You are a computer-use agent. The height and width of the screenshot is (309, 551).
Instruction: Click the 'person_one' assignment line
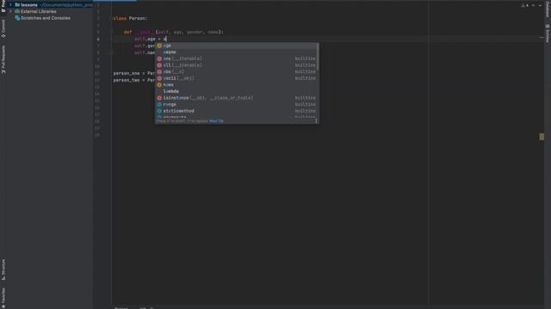tap(134, 73)
